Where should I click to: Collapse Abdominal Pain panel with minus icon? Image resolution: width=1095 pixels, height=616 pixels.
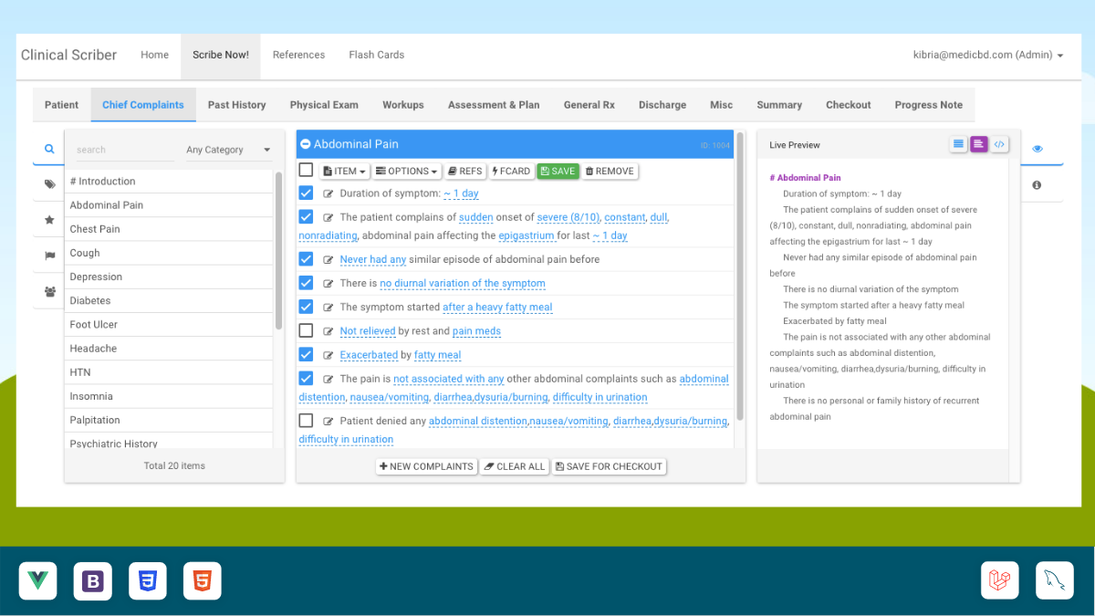(x=306, y=144)
